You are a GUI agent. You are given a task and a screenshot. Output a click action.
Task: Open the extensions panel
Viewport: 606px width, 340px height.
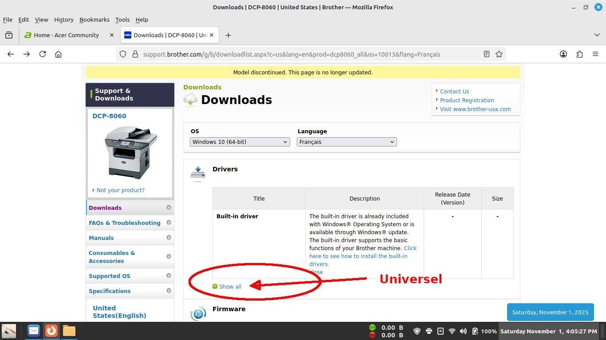[579, 54]
